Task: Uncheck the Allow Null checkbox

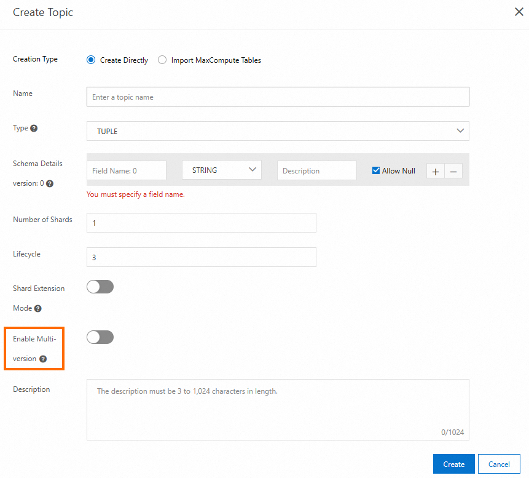Action: 376,171
